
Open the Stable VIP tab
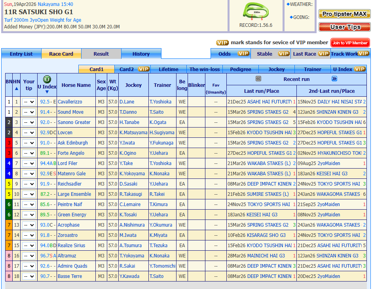(x=270, y=54)
